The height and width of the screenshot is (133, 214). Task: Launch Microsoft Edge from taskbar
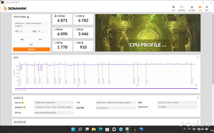coord(101,129)
